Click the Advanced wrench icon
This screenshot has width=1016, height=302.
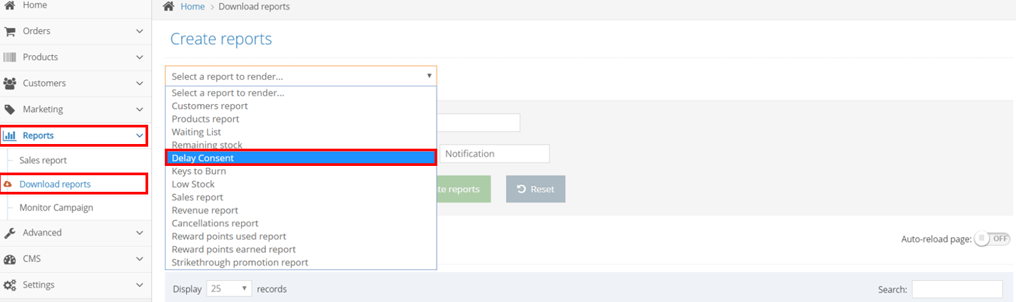tap(9, 233)
